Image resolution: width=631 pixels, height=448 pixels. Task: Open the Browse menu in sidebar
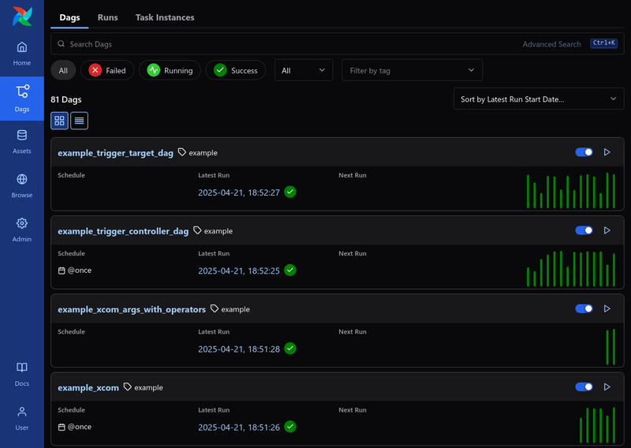point(22,185)
